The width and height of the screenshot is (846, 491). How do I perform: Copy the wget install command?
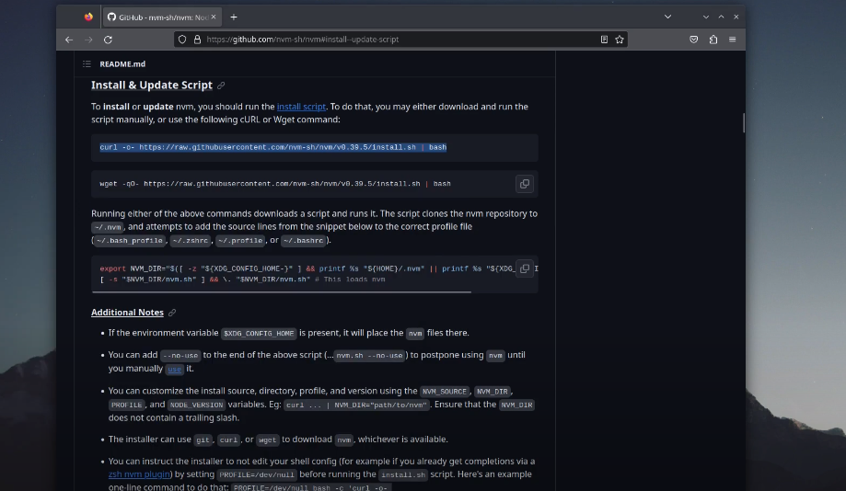[x=524, y=184]
